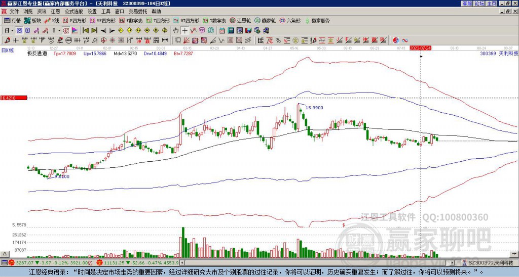
Task: Open the 文件 menu
Action: click(x=15, y=12)
